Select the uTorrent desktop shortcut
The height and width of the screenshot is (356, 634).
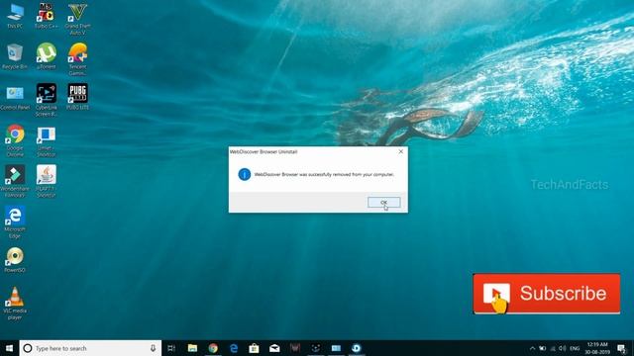click(47, 56)
